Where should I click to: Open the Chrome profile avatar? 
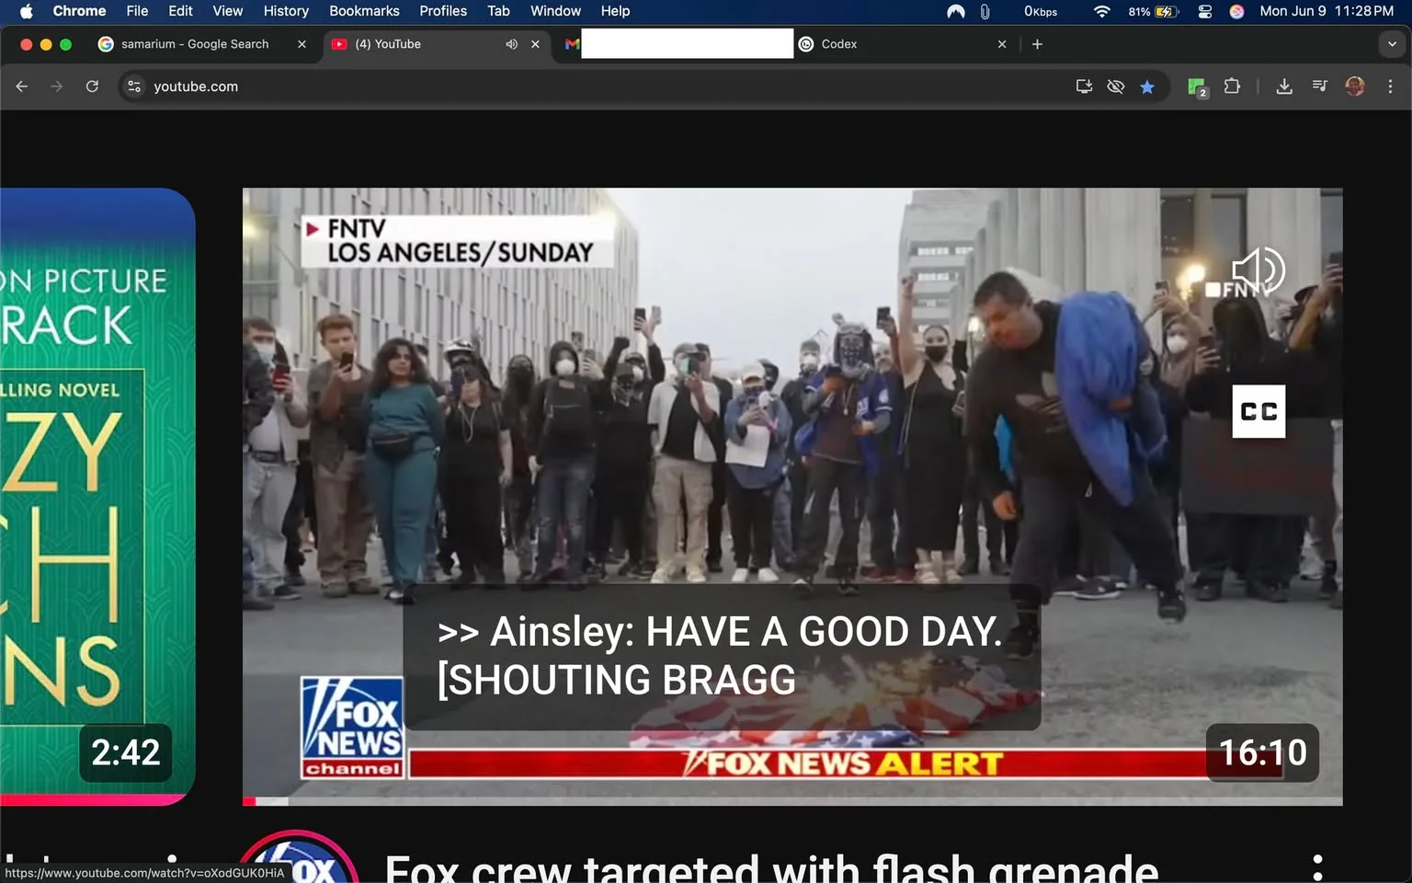tap(1354, 86)
